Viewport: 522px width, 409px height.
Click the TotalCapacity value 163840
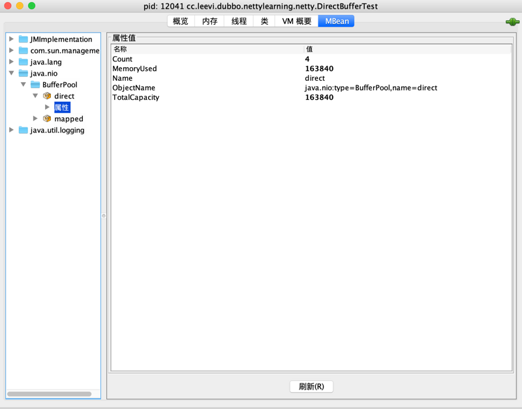319,97
